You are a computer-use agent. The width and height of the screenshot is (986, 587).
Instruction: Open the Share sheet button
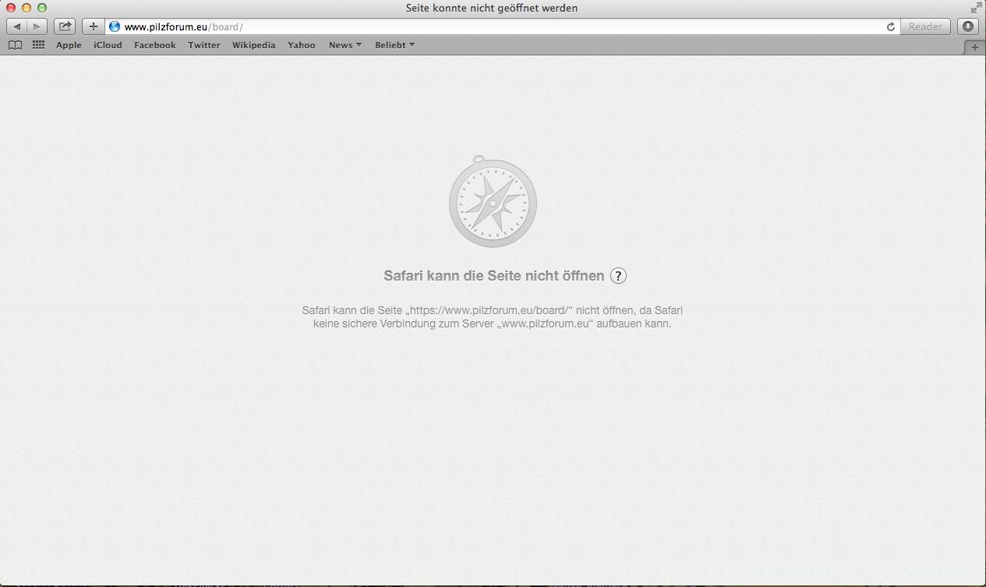click(65, 27)
